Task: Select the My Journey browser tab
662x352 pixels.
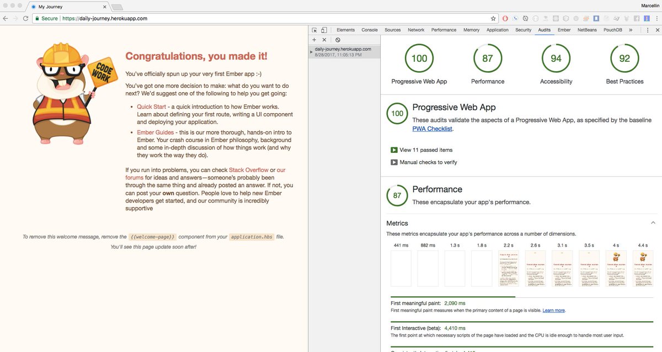Action: (68, 7)
